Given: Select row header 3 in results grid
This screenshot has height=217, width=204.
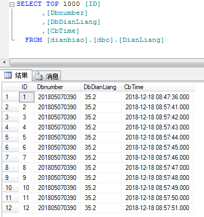Looking at the screenshot, I should click(11, 117).
